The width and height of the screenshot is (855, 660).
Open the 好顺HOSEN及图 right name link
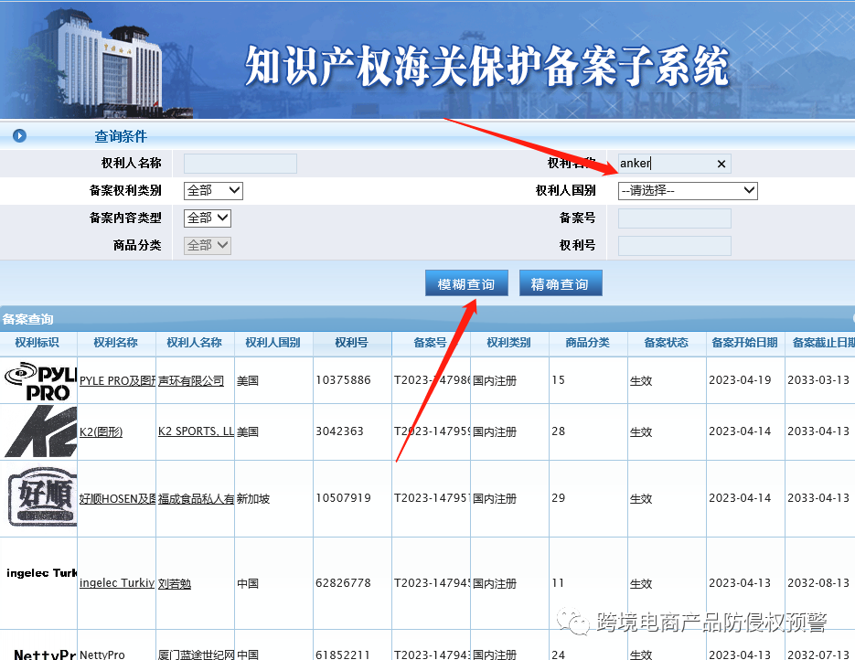[x=117, y=499]
